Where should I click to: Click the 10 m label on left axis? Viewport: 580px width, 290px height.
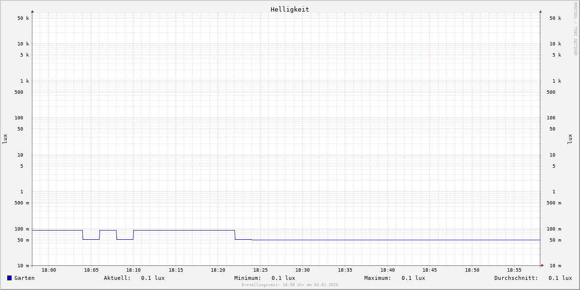(x=23, y=266)
